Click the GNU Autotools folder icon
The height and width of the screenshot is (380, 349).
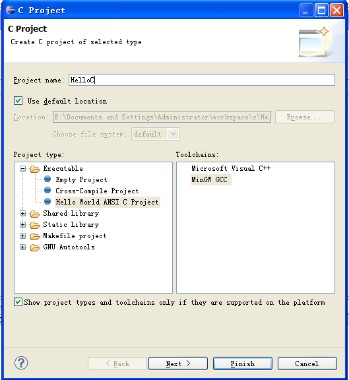(x=35, y=247)
